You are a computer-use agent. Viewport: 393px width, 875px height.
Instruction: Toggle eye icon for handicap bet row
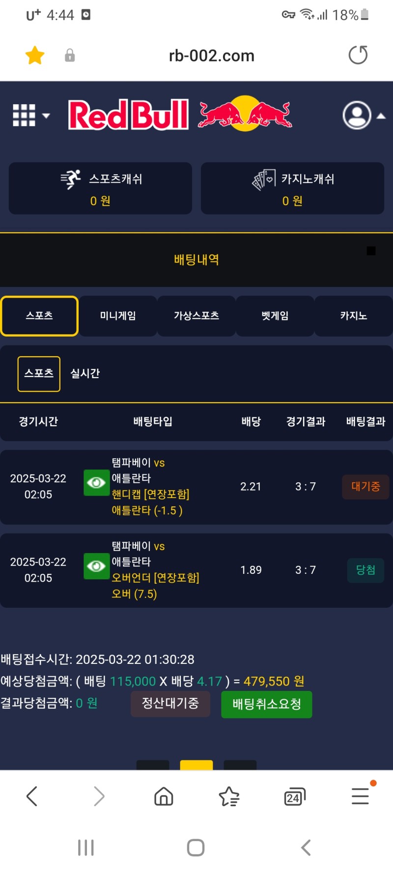[96, 483]
